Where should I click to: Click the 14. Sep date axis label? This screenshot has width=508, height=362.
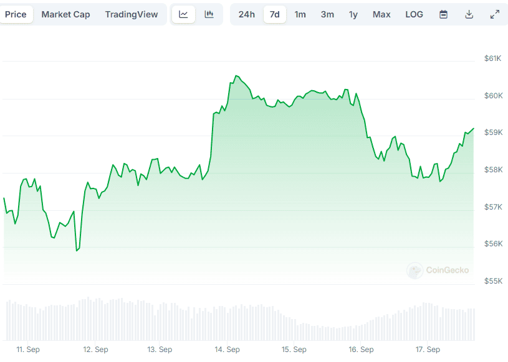pyautogui.click(x=227, y=350)
